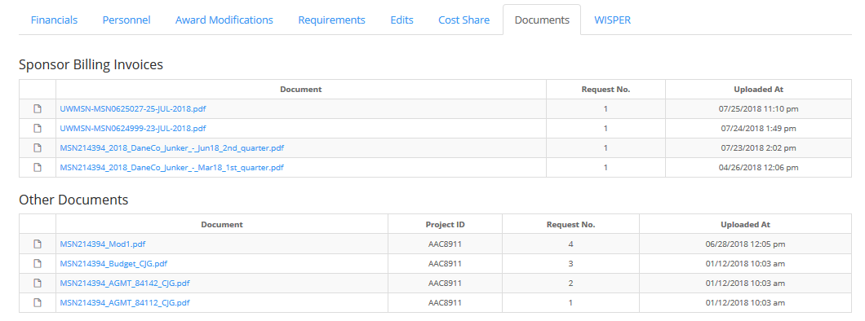
Task: Go to Award Modifications tab
Action: point(224,20)
